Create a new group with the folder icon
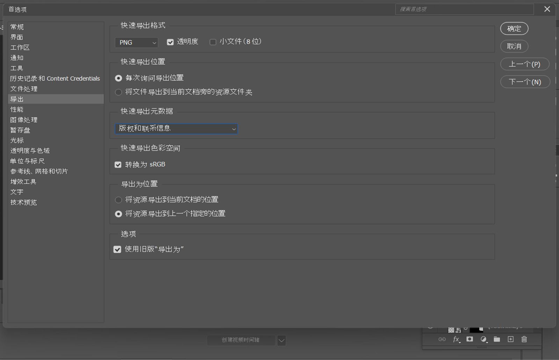Image resolution: width=559 pixels, height=360 pixels. click(497, 339)
